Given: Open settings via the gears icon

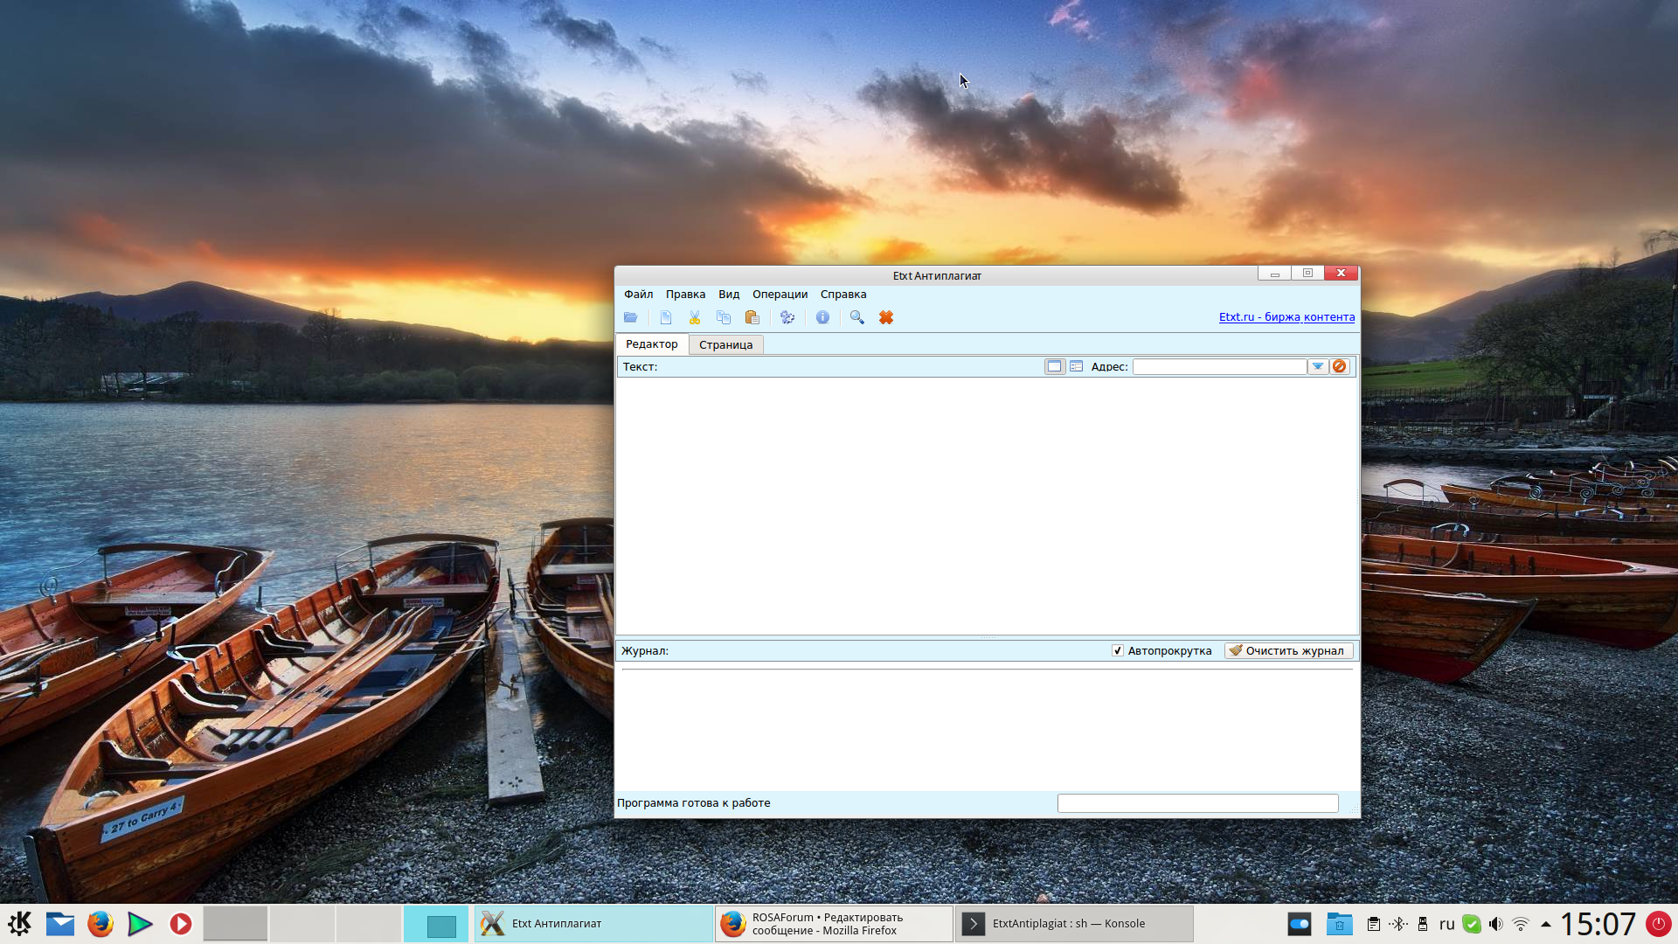Looking at the screenshot, I should point(787,317).
